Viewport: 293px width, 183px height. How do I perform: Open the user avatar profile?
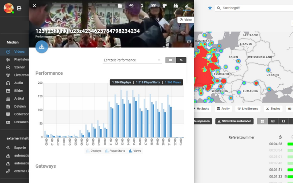(x=8, y=8)
